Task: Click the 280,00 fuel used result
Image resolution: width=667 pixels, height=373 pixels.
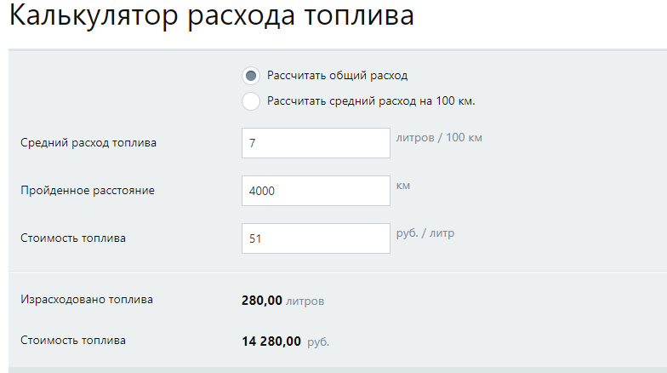Action: pos(262,301)
